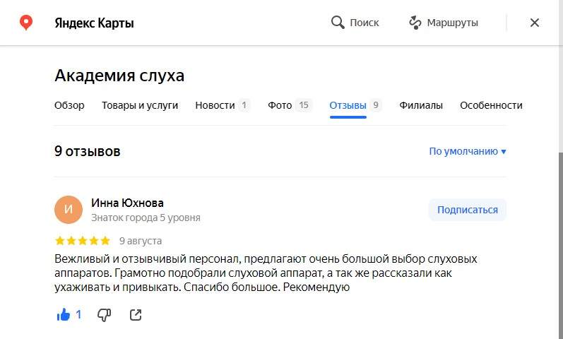Click the Yandex Maps red pin logo
563x339 pixels.
tap(26, 23)
